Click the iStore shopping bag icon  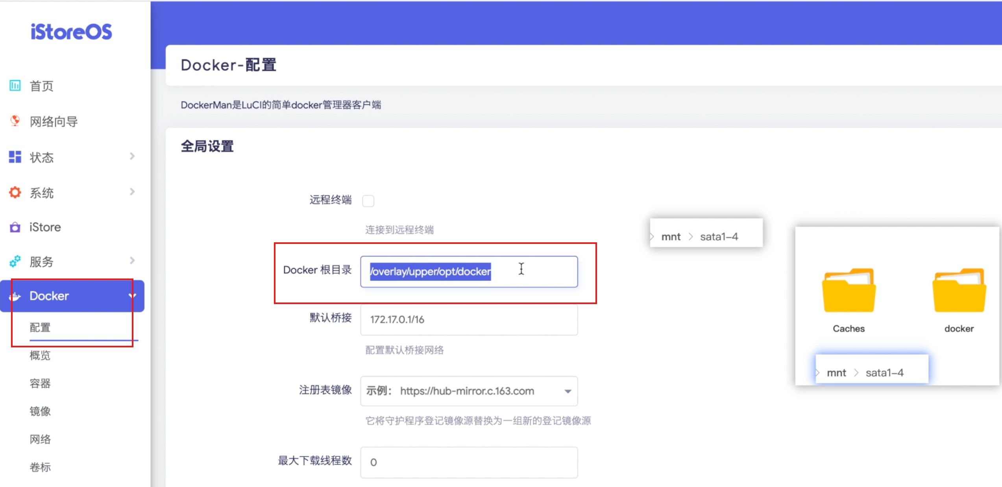pyautogui.click(x=15, y=227)
